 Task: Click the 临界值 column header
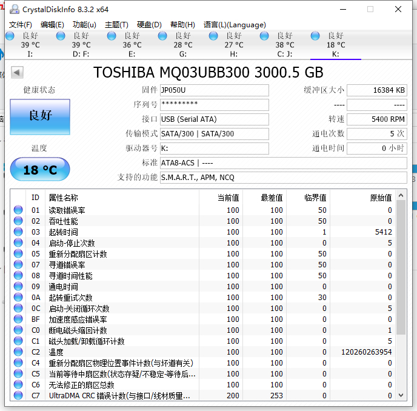tap(308, 198)
